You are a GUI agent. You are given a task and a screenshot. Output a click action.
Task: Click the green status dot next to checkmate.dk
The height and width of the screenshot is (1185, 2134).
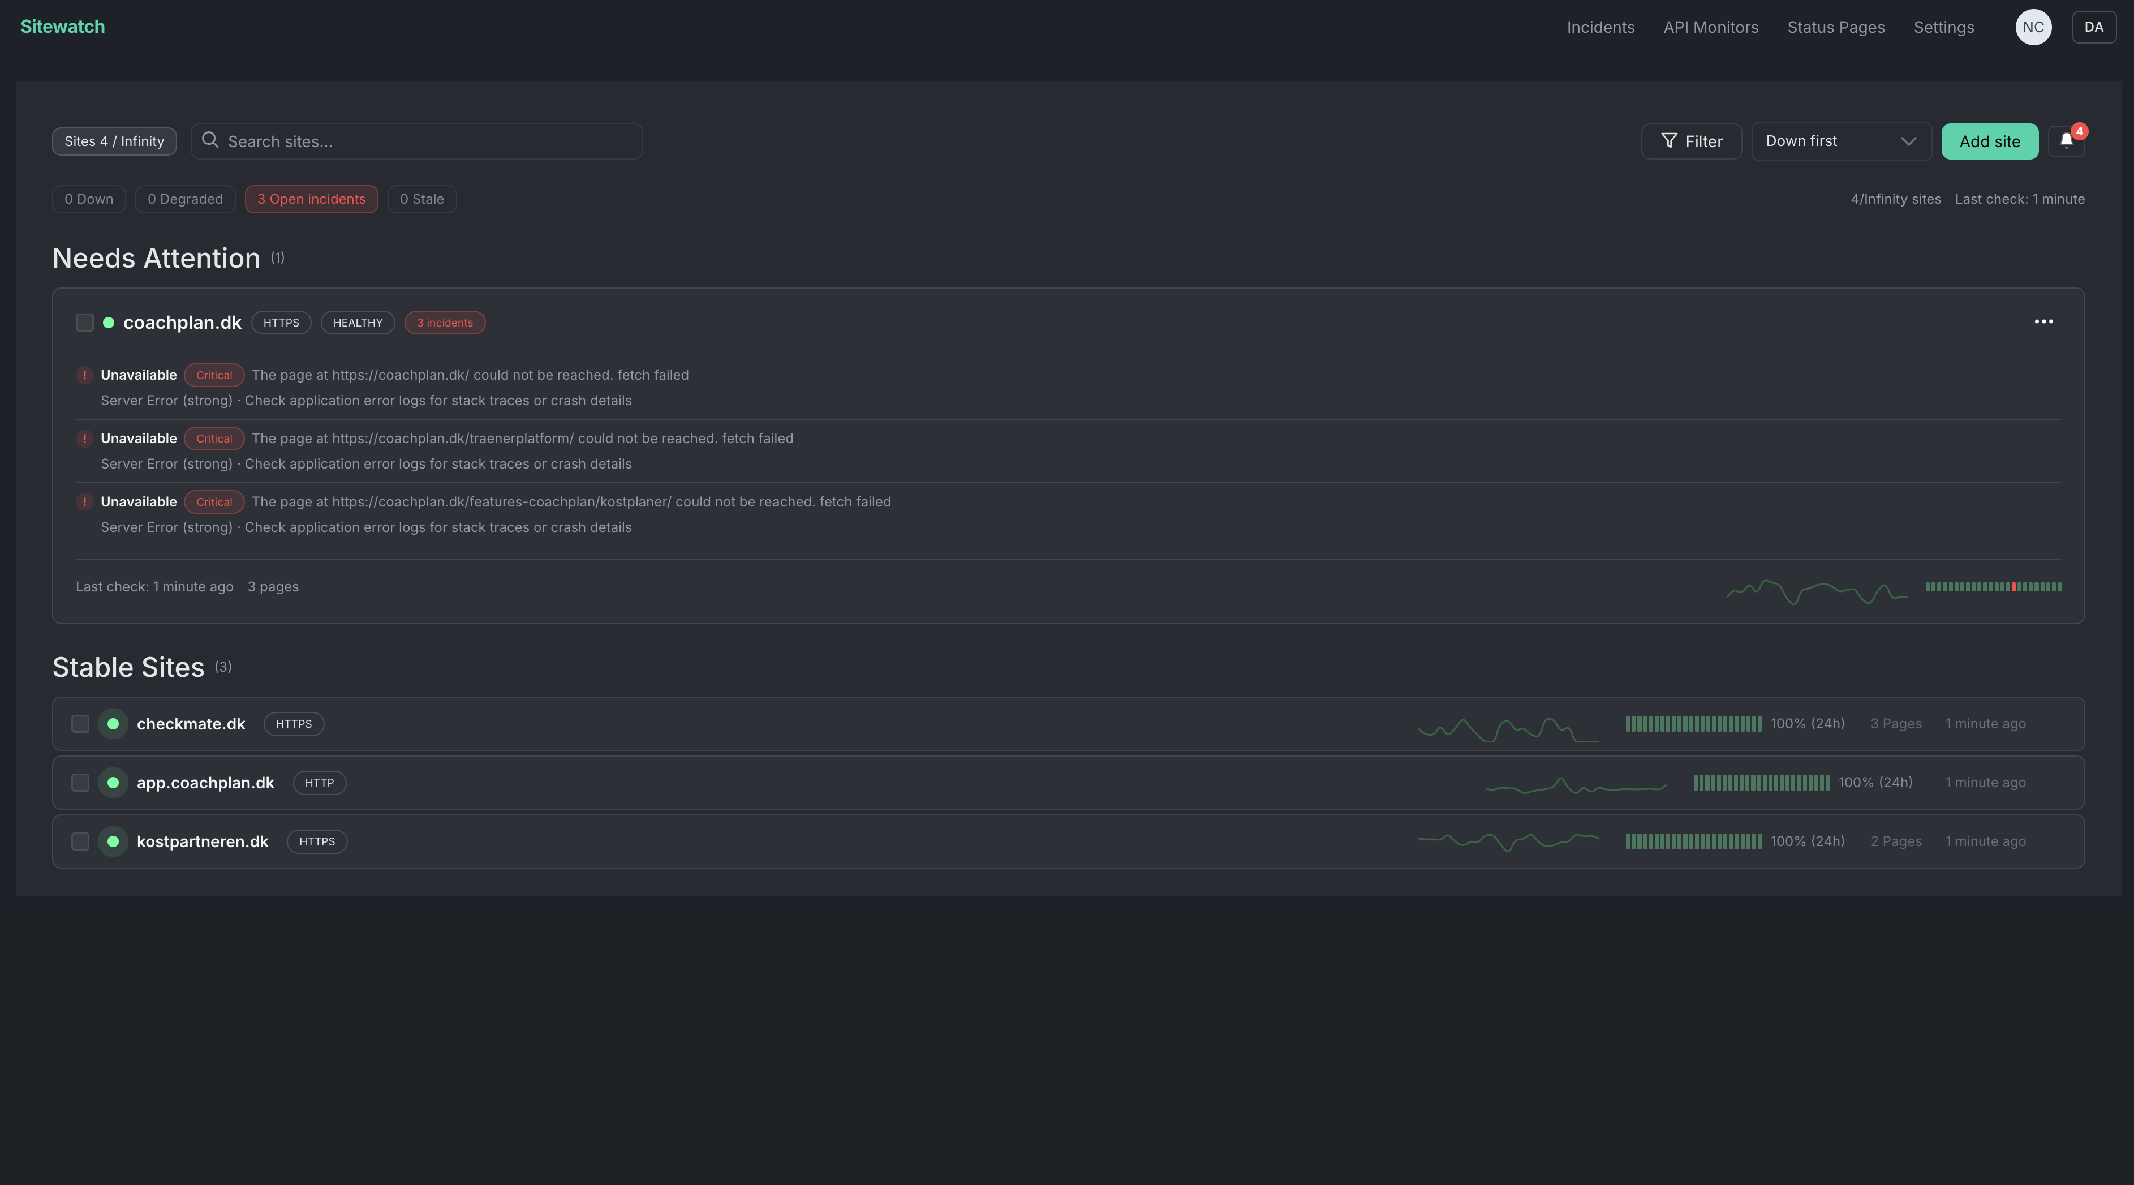[x=113, y=723]
